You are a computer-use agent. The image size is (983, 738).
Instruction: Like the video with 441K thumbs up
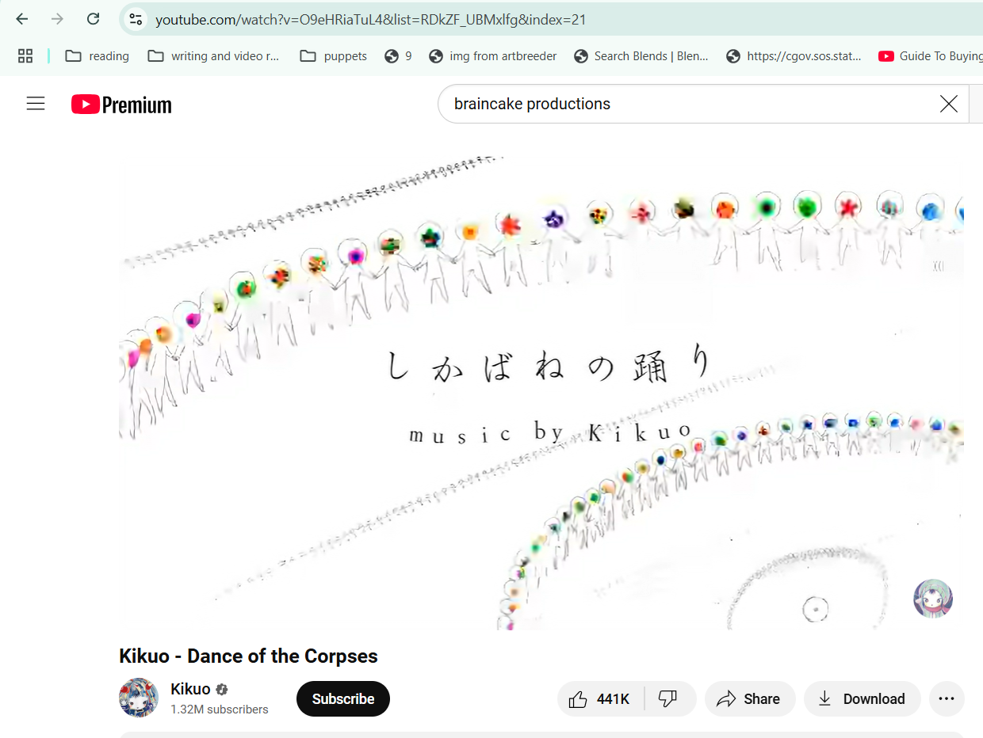pos(601,698)
